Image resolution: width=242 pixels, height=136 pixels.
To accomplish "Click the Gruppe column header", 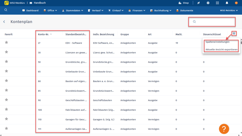I will coord(125,34).
